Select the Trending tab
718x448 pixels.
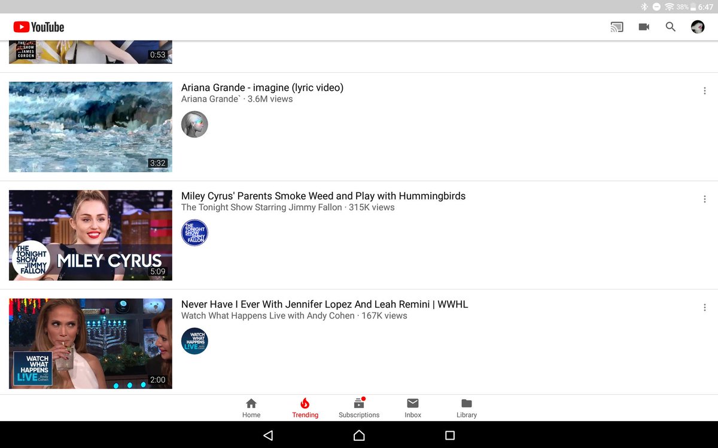click(305, 408)
